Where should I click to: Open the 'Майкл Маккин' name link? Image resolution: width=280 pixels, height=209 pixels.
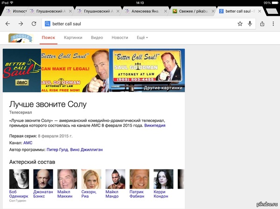(65, 194)
